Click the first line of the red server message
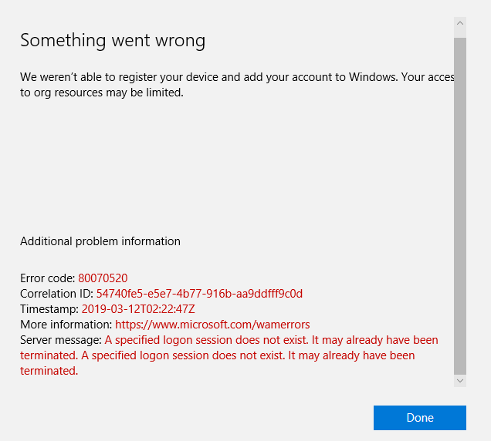Image resolution: width=491 pixels, height=441 pixels. 272,340
